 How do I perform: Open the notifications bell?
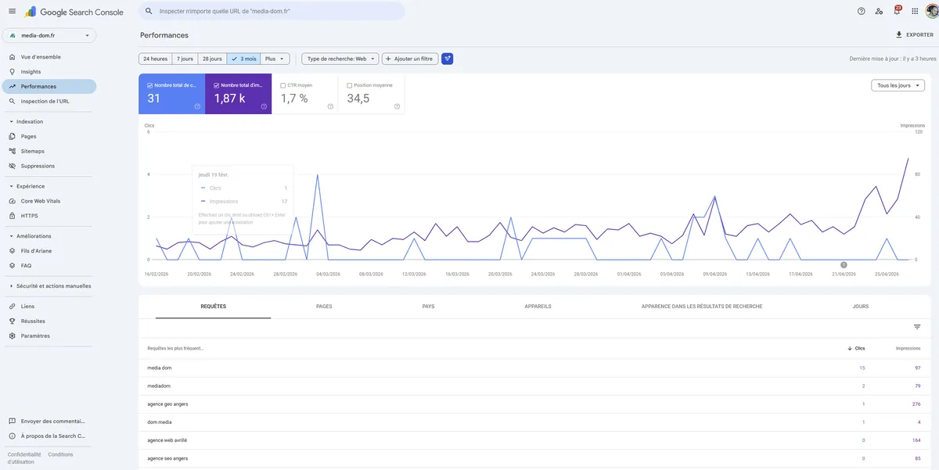point(895,11)
